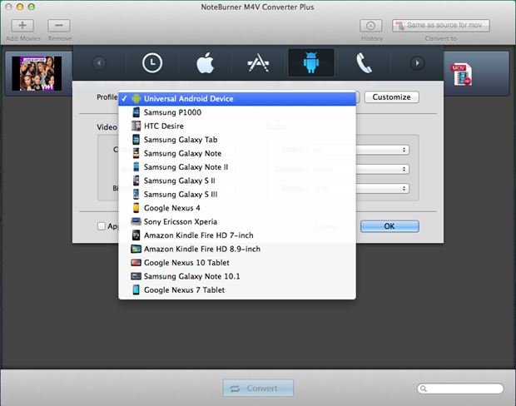The height and width of the screenshot is (406, 516).
Task: Choose Universal Android Device profile
Action: (x=237, y=98)
